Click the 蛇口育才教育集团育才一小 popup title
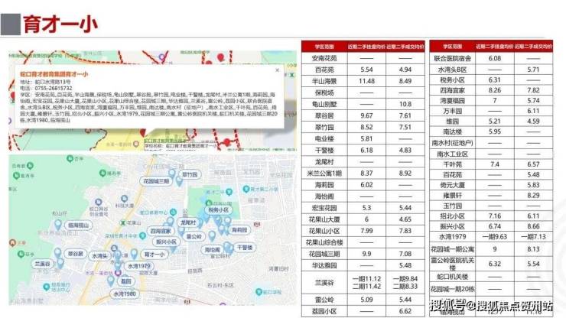566x318 pixels. 54,74
